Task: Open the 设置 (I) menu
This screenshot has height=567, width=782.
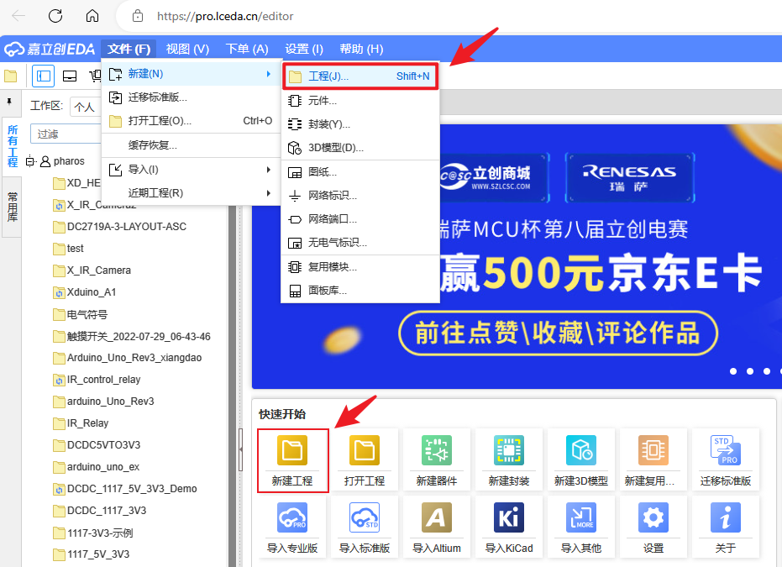Action: point(304,49)
